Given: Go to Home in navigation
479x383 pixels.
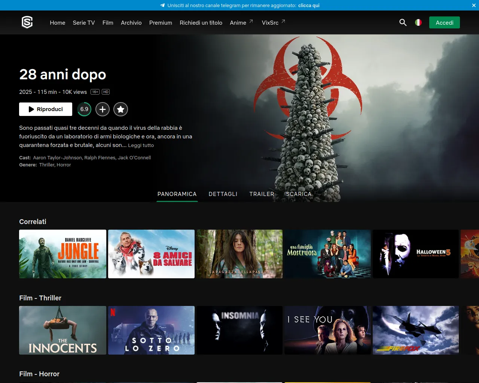Looking at the screenshot, I should (x=58, y=22).
